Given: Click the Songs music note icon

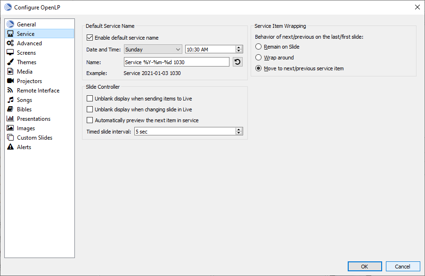Looking at the screenshot, I should 10,100.
